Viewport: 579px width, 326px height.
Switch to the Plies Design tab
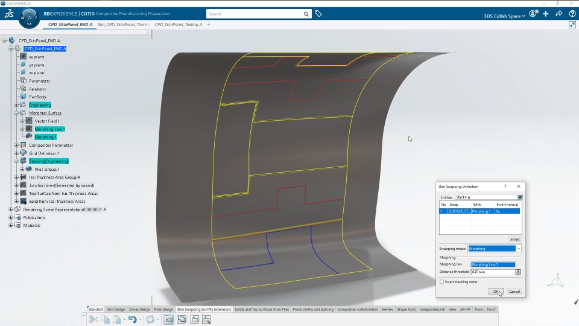coord(163,309)
